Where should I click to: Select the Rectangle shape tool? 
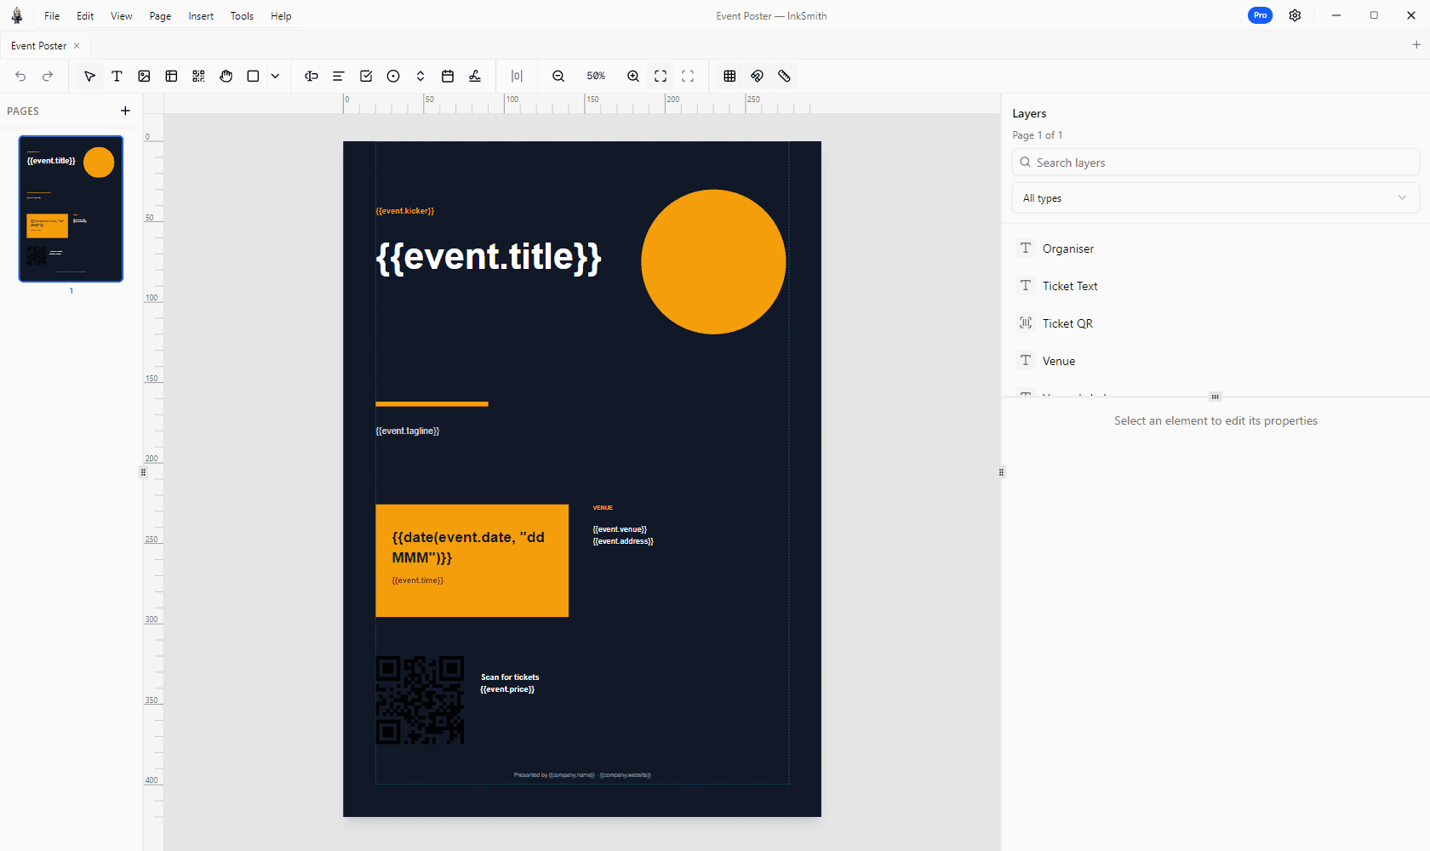(253, 76)
